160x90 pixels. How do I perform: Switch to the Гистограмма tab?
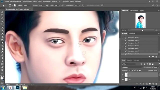coord(134,10)
